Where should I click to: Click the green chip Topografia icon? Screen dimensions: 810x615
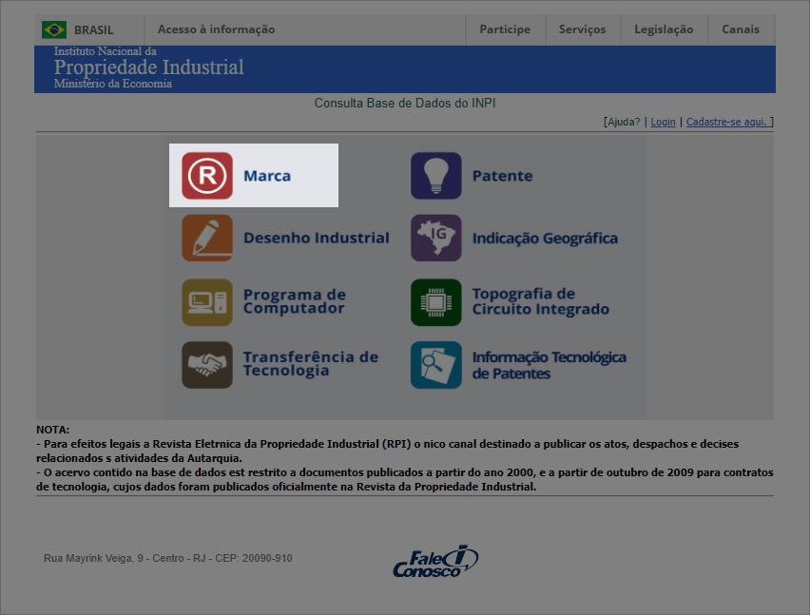click(436, 302)
